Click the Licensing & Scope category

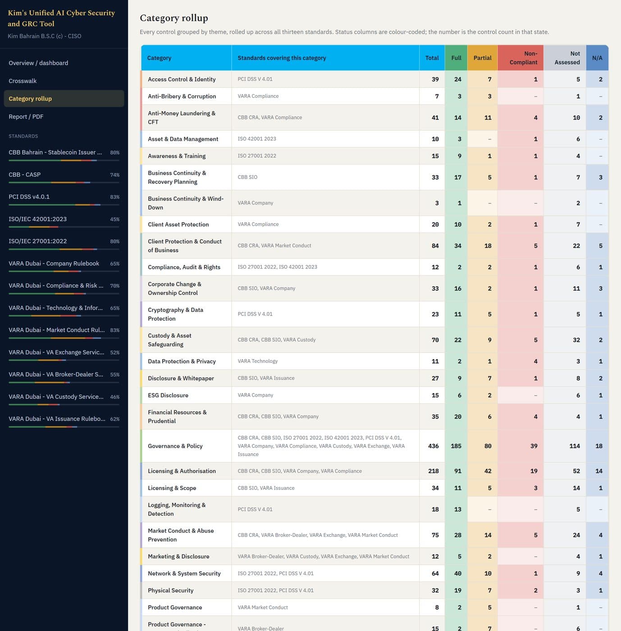[172, 488]
